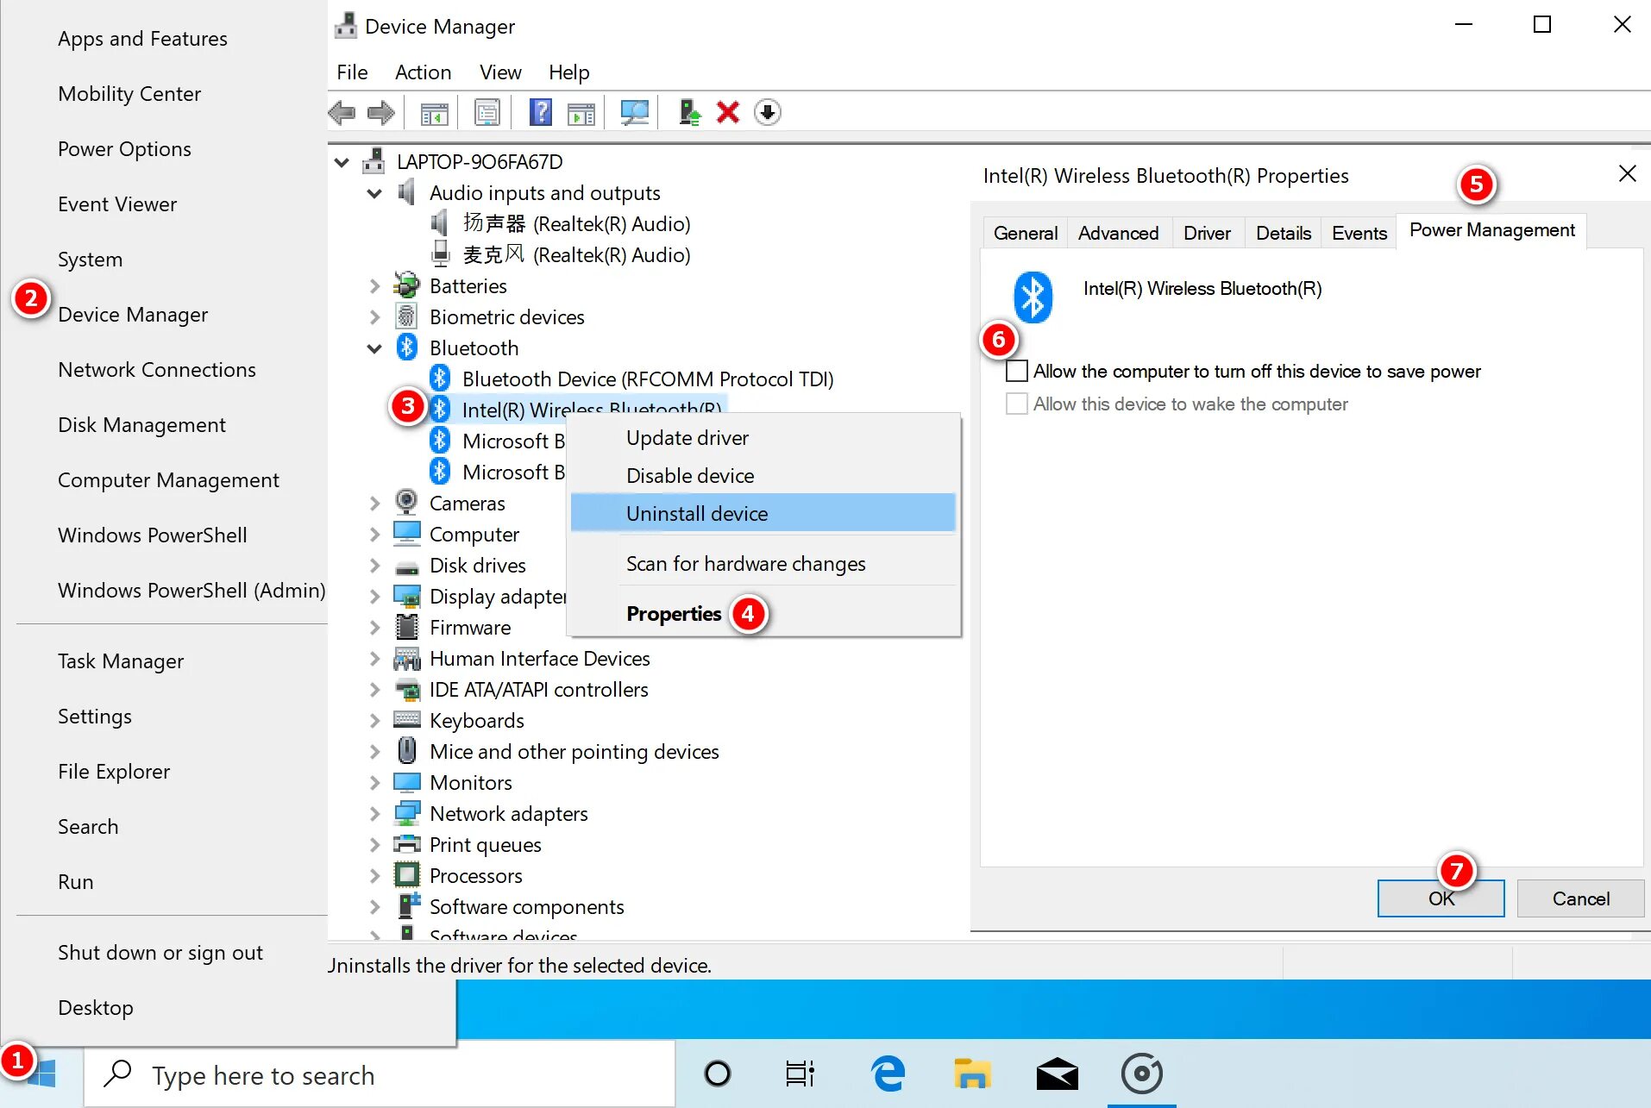Click the Print queues printer icon
Viewport: 1651px width, 1108px height.
(406, 844)
